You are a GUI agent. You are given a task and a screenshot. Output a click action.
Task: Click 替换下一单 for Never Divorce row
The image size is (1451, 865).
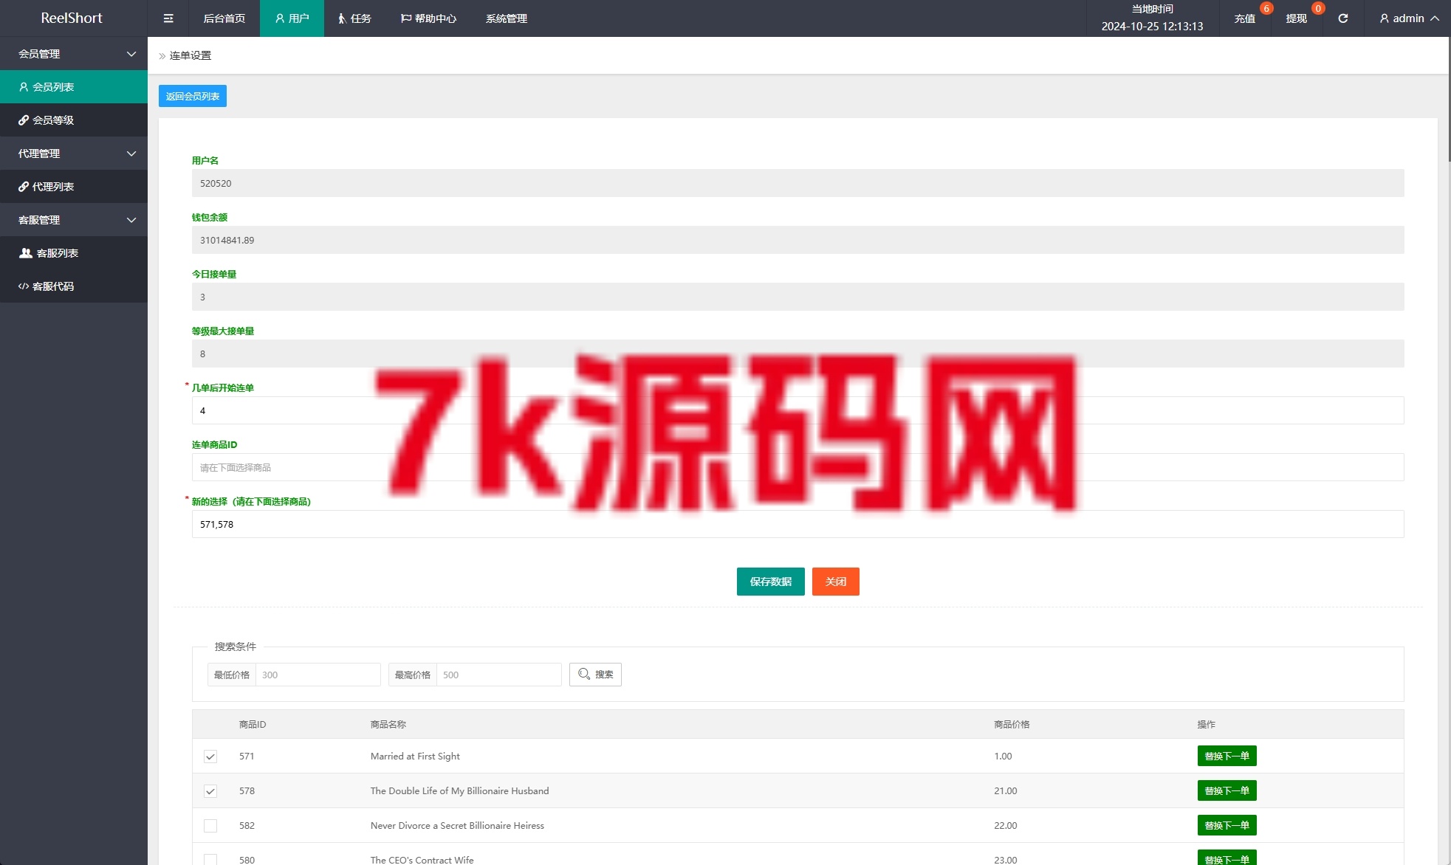tap(1227, 825)
